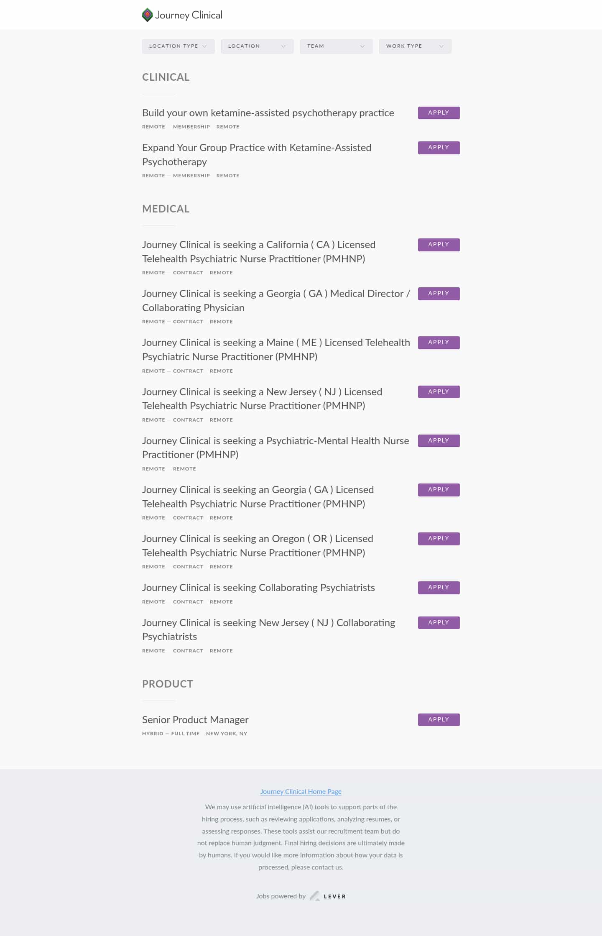Click the Lever logo in footer
602x936 pixels.
point(328,896)
